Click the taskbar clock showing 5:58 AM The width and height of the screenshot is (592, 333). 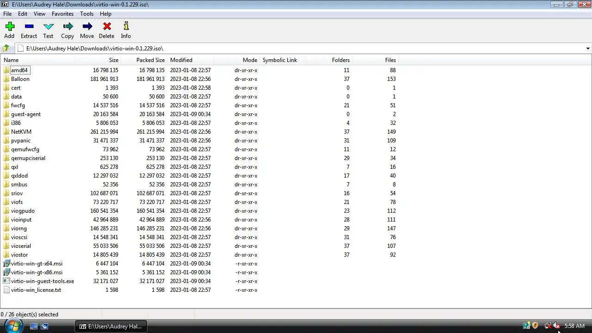pyautogui.click(x=574, y=326)
